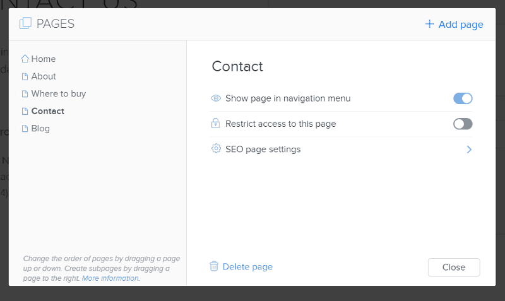Screen dimensions: 505x301
Task: Click the plus icon beside Add page
Action: (429, 24)
